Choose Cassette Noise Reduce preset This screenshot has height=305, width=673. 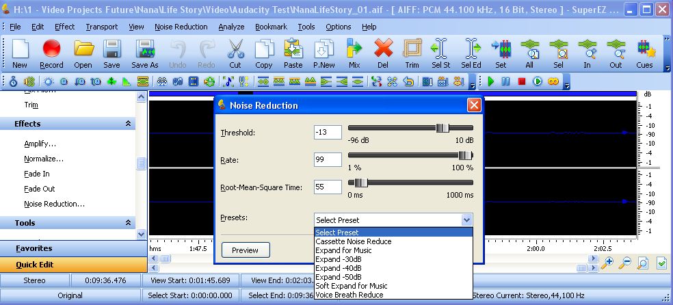point(354,241)
